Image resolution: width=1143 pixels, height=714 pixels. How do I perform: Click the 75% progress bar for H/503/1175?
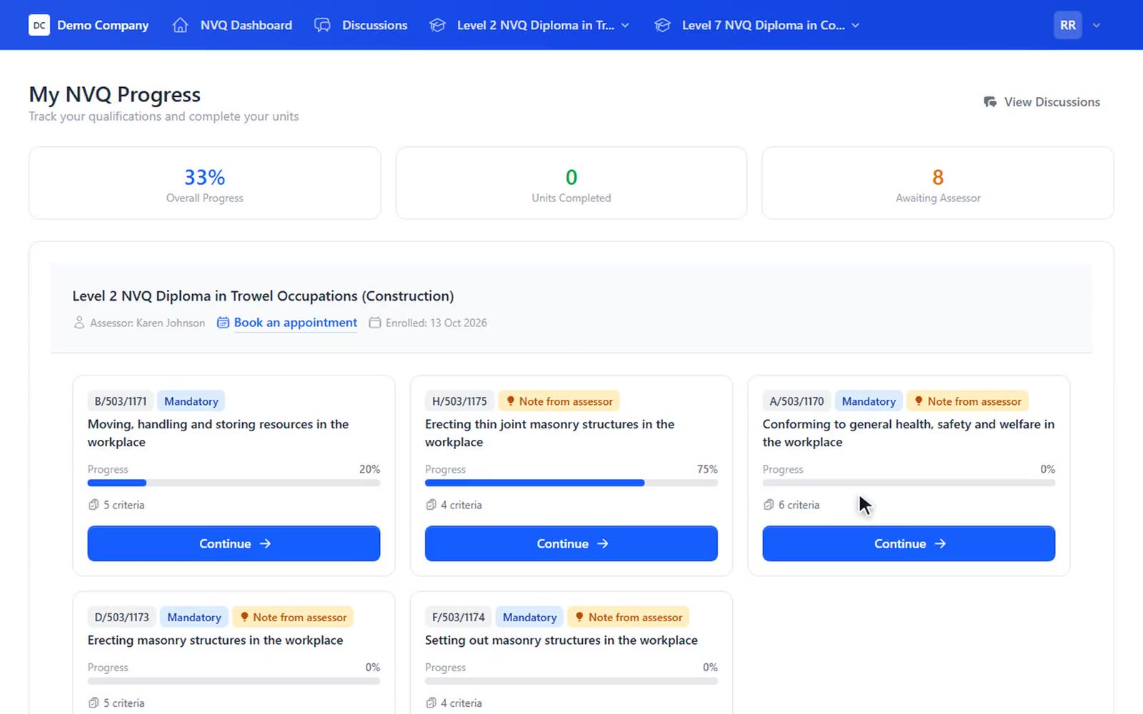(x=571, y=483)
